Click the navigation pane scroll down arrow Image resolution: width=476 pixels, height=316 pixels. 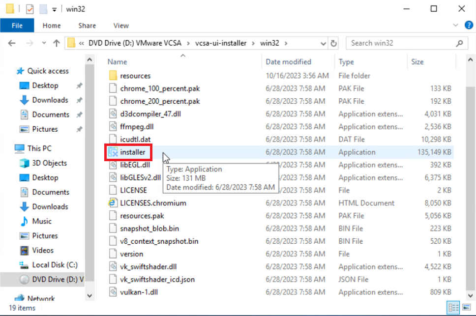point(89,295)
